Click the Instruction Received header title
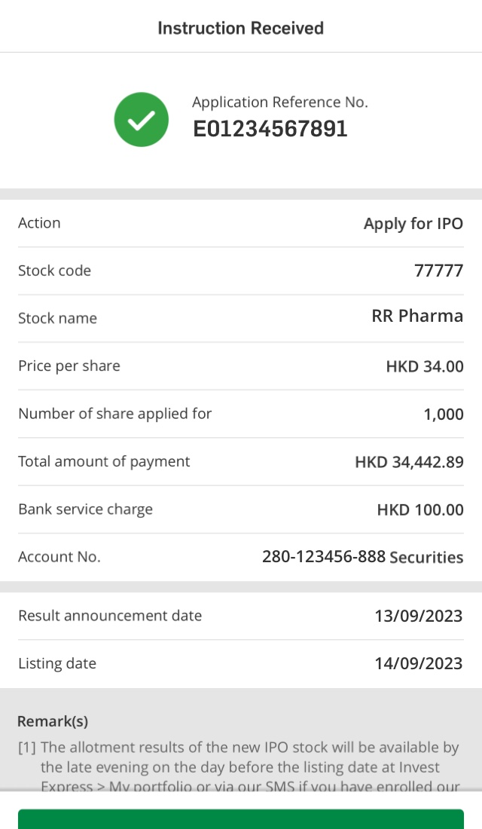The width and height of the screenshot is (482, 829). [241, 28]
